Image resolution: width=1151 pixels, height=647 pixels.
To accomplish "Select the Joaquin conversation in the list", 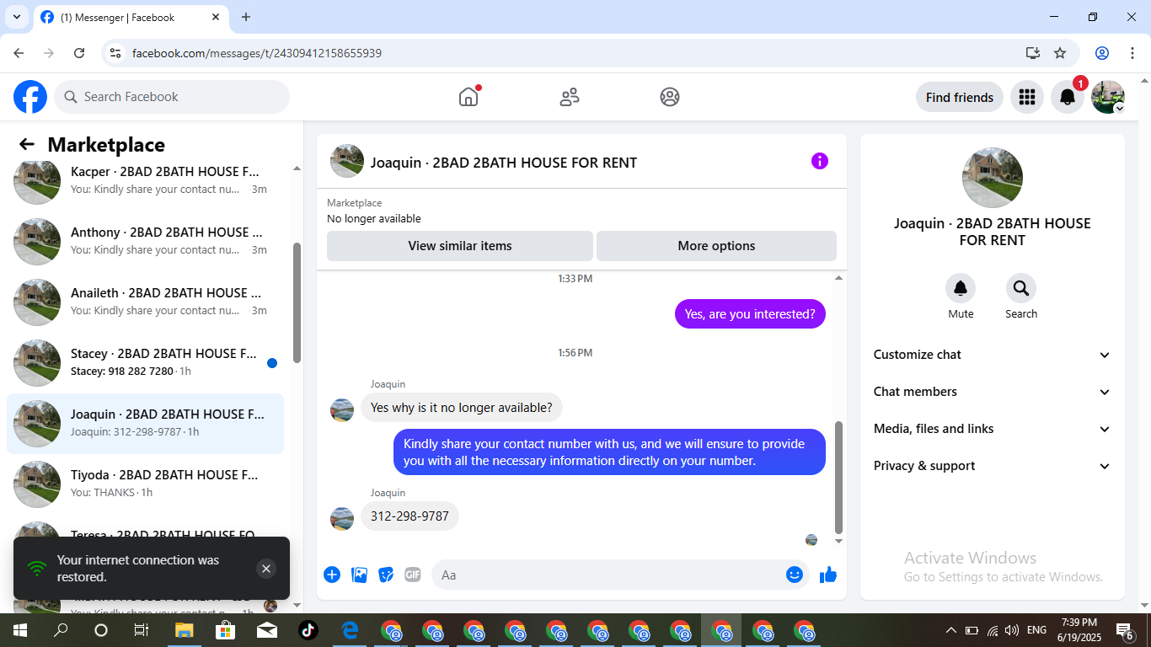I will [145, 424].
